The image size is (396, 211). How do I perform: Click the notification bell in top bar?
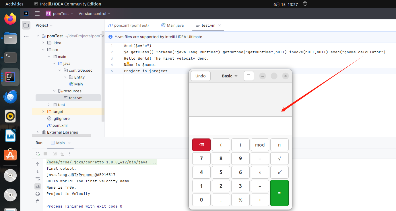pos(305,4)
